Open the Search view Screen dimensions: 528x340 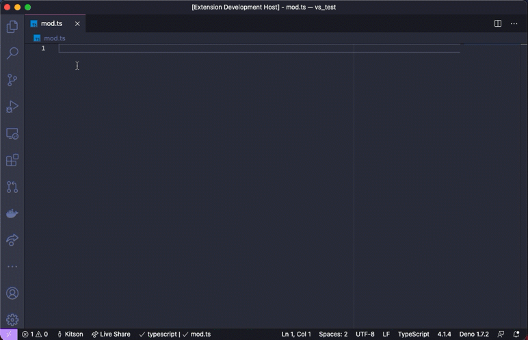pyautogui.click(x=12, y=53)
